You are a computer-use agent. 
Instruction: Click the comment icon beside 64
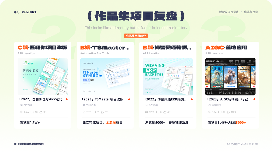click(220, 112)
